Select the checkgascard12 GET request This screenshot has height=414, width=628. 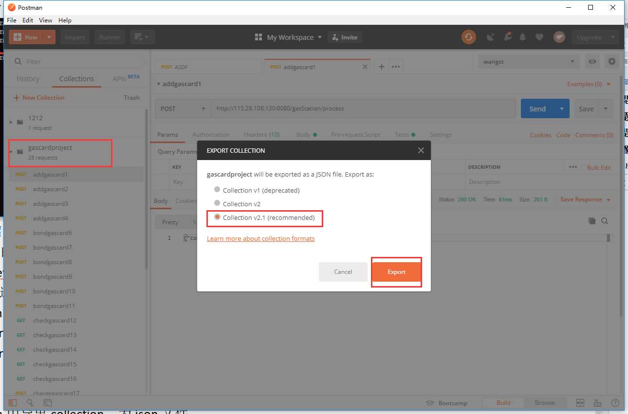76,321
